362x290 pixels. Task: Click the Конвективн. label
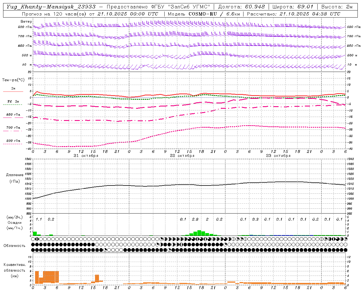point(15,265)
